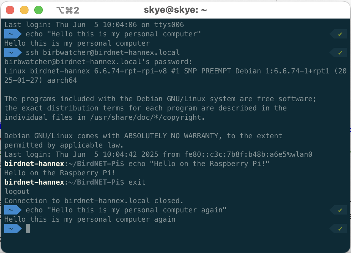Click the block cursor at the active prompt
The height and width of the screenshot is (253, 351).
click(x=28, y=228)
